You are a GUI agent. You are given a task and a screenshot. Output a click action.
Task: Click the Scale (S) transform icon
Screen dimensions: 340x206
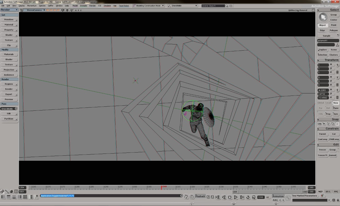338,65
